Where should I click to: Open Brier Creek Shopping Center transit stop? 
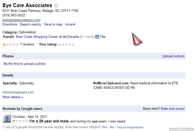pos(47,37)
